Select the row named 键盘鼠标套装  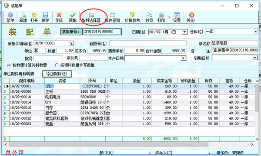point(129,119)
